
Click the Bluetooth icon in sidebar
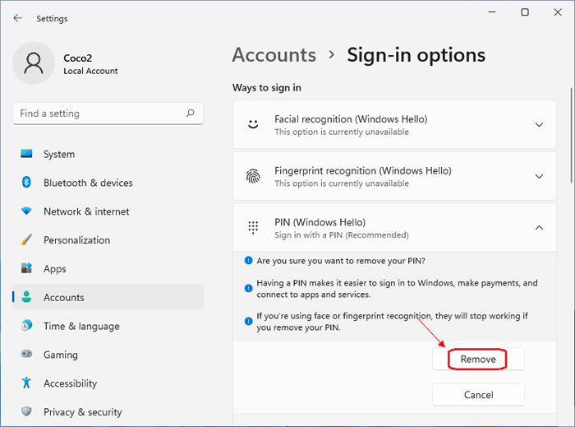[x=26, y=183]
